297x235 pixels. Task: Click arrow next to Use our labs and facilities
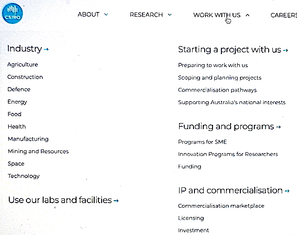(x=116, y=201)
